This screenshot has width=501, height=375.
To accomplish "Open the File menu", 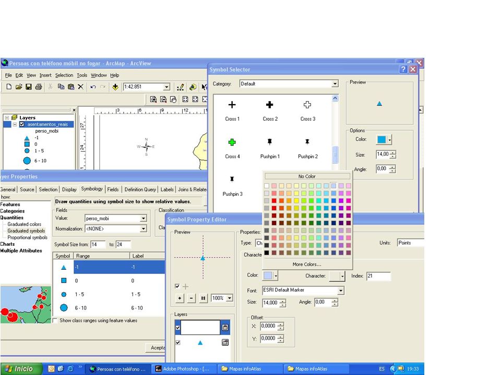I will pyautogui.click(x=8, y=75).
